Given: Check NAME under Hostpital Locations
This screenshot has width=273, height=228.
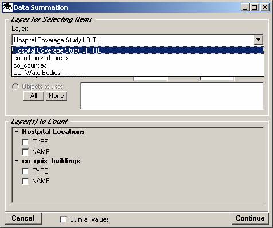Looking at the screenshot, I should point(25,152).
